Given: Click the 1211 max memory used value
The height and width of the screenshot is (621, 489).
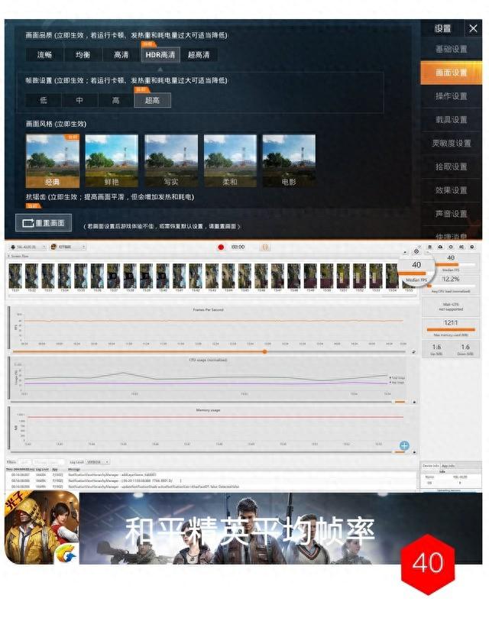Looking at the screenshot, I should point(451,323).
